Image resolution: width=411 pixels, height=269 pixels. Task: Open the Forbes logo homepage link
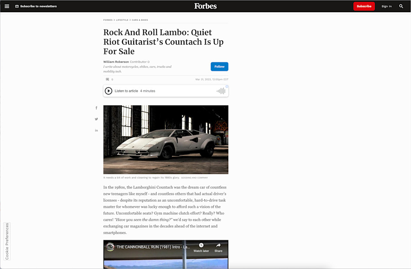coord(206,6)
